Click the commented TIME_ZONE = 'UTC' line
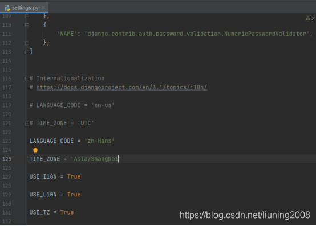316x226 pixels. pos(62,123)
